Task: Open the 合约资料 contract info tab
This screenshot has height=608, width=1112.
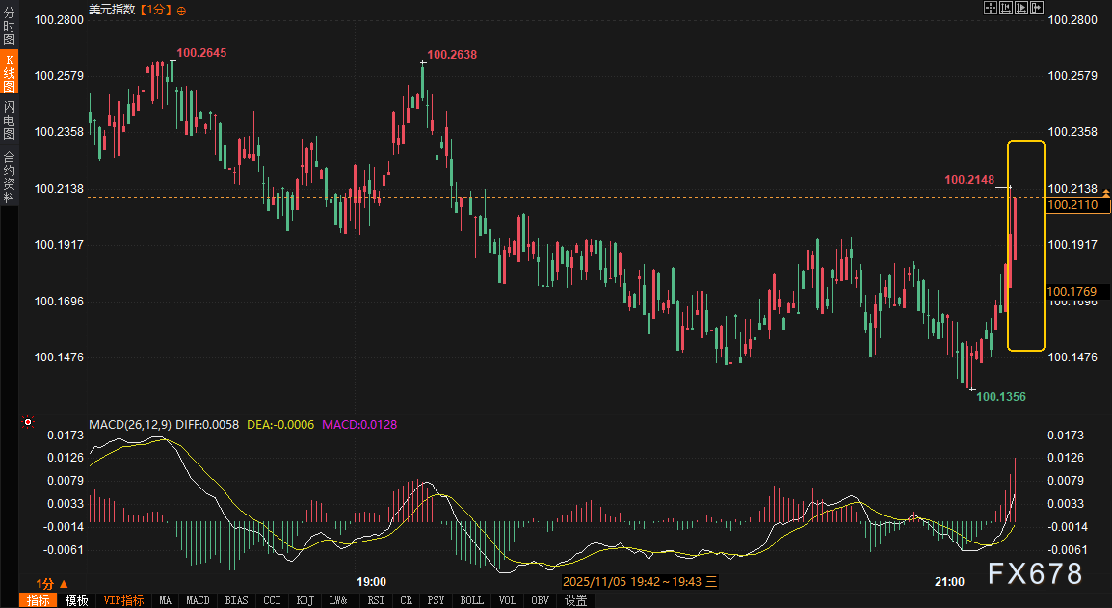Action: (x=9, y=177)
